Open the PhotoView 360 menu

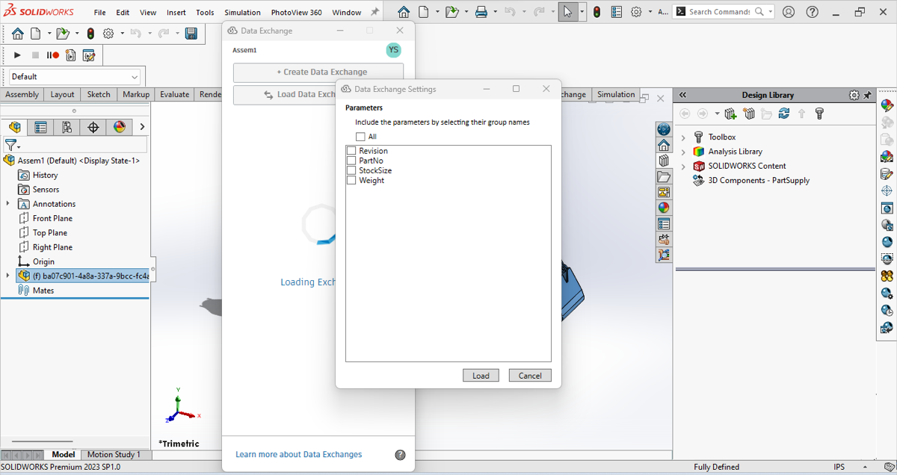pyautogui.click(x=296, y=13)
